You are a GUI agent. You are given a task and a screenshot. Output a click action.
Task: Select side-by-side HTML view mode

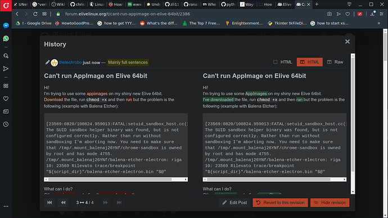(310, 62)
